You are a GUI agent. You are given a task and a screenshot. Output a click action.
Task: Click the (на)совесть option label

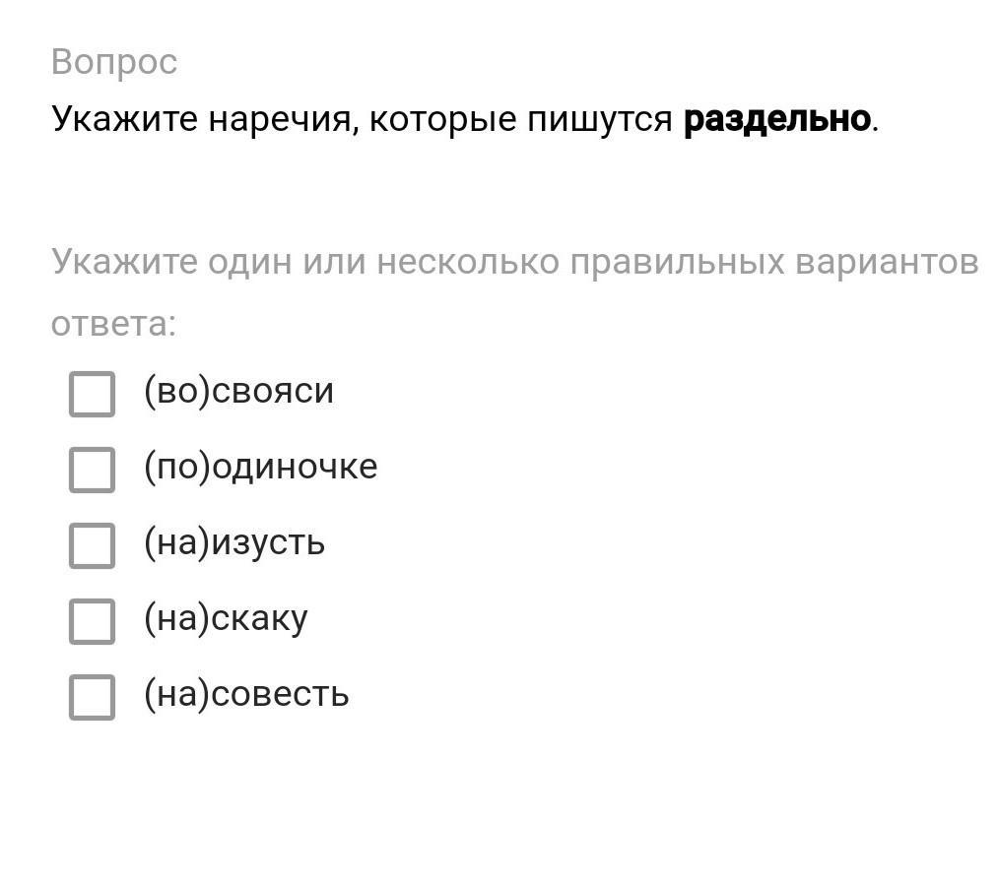tap(246, 694)
